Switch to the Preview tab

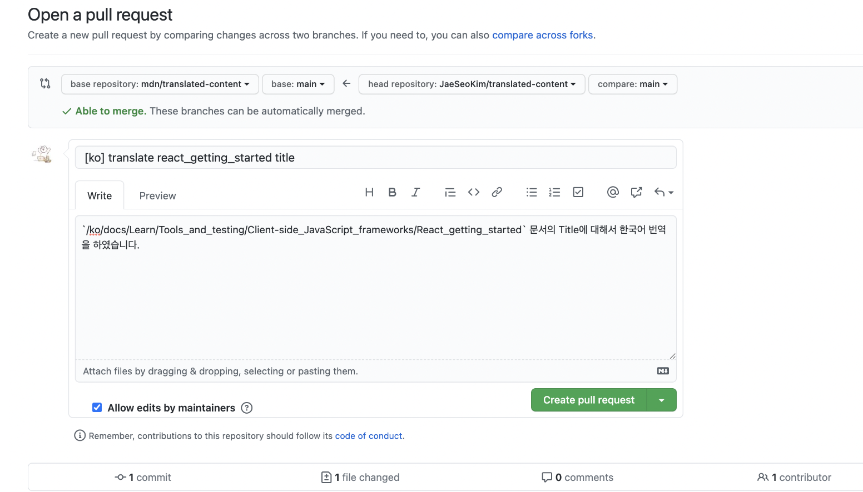click(157, 196)
